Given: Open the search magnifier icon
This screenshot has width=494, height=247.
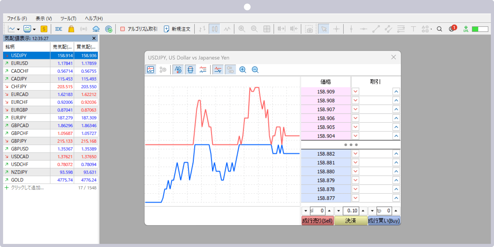Looking at the screenshot, I should click(439, 29).
